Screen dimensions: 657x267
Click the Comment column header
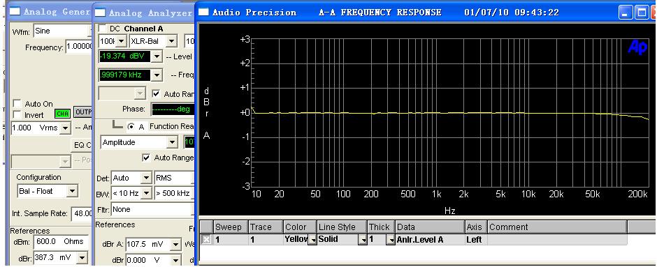[x=557, y=227]
